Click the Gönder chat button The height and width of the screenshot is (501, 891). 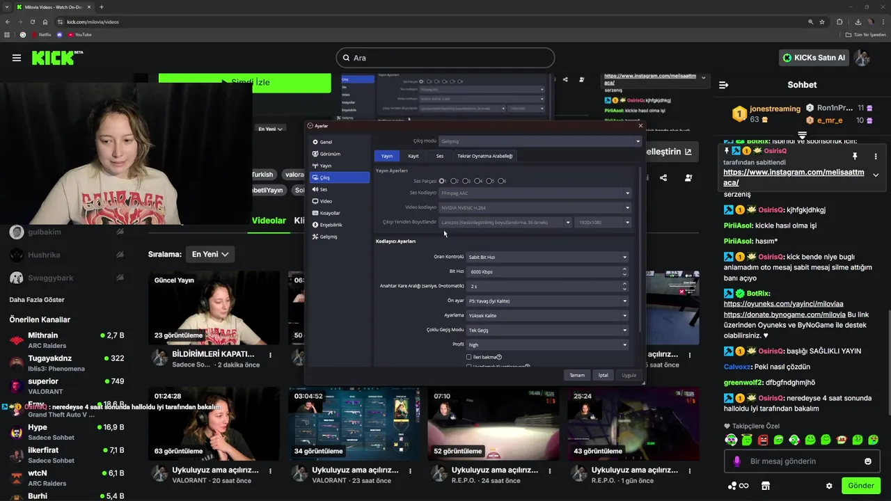861,486
